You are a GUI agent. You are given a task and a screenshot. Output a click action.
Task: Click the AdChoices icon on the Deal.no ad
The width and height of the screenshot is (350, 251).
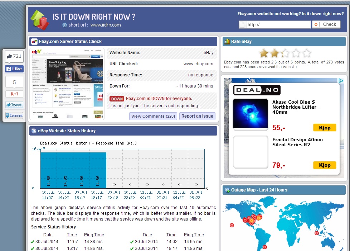pos(341,81)
